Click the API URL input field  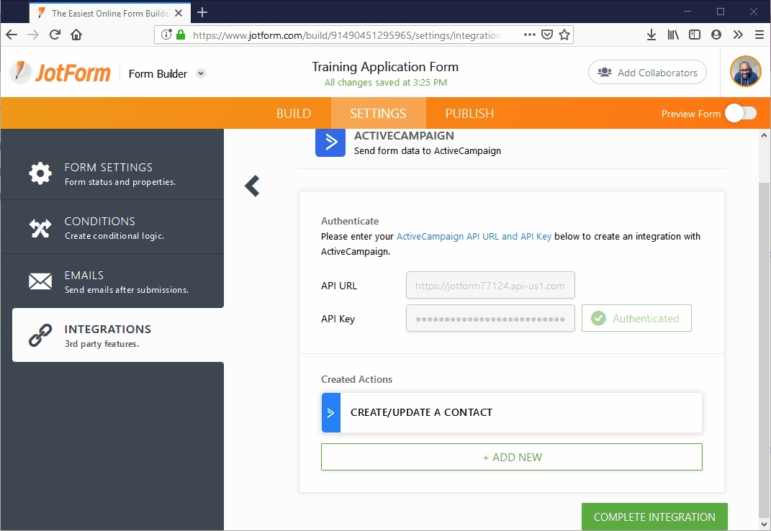click(x=490, y=285)
